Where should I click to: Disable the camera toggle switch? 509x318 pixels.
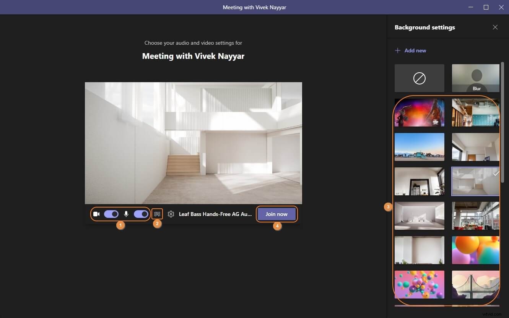pyautogui.click(x=111, y=214)
